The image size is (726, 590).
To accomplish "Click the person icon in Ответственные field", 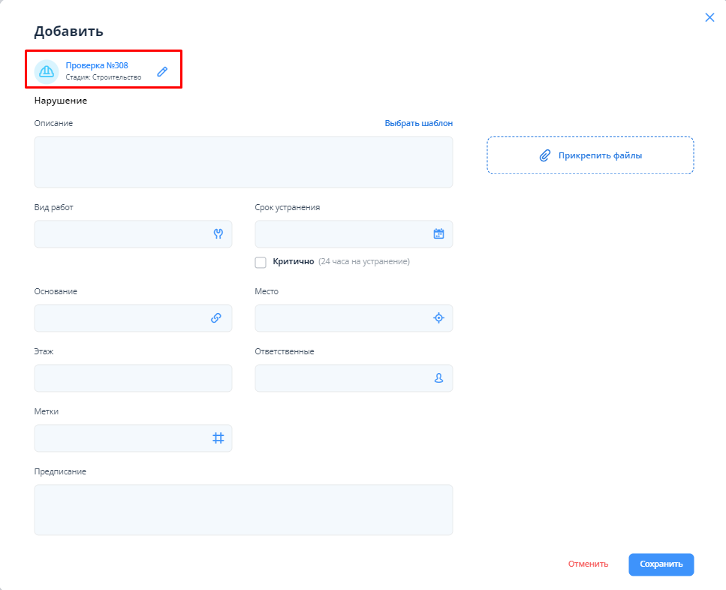I will (439, 378).
